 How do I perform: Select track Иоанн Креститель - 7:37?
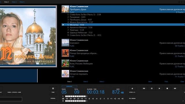(x=123, y=22)
